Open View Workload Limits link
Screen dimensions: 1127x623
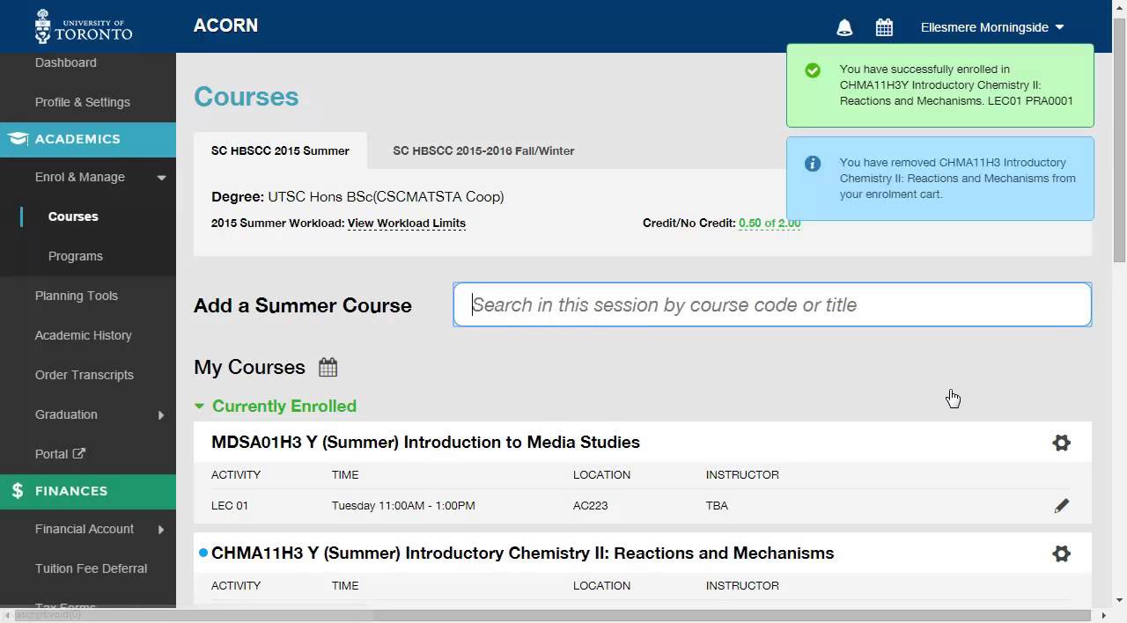coord(406,224)
